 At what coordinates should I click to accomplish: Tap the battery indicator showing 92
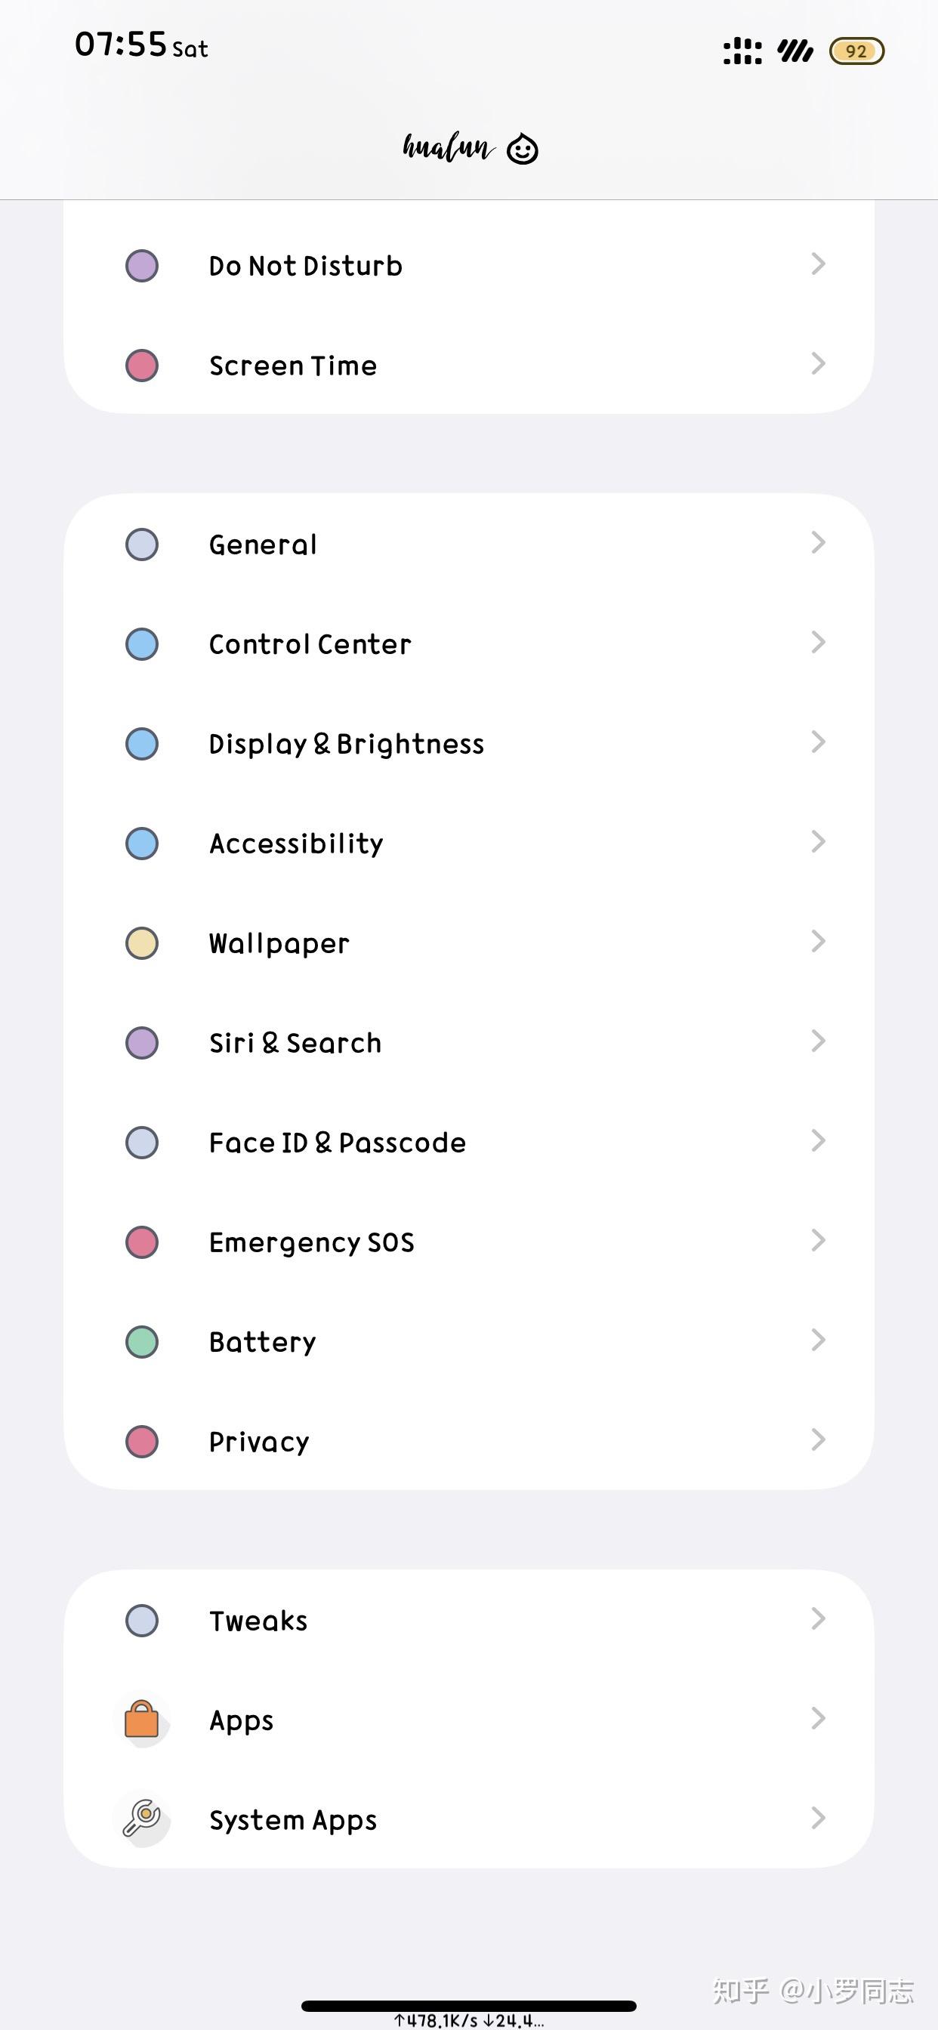(856, 51)
